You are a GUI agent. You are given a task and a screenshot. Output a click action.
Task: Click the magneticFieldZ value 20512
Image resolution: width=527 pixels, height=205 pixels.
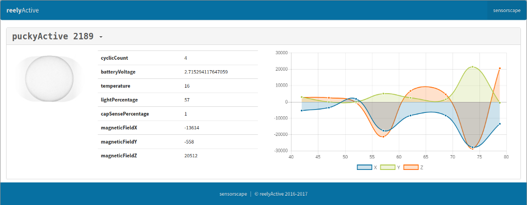click(190, 156)
